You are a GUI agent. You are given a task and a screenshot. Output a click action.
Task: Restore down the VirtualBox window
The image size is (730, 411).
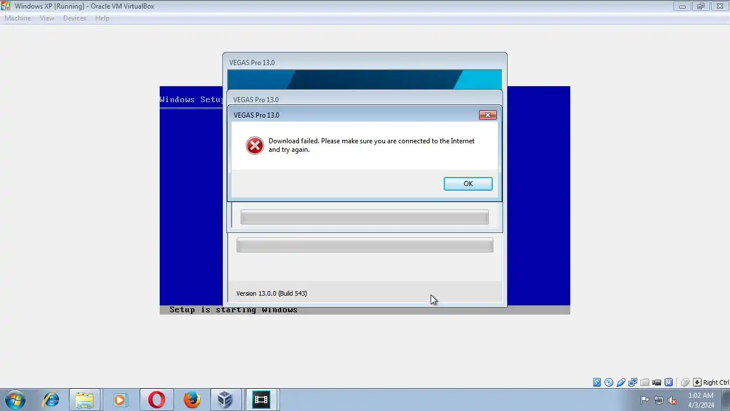pyautogui.click(x=701, y=6)
